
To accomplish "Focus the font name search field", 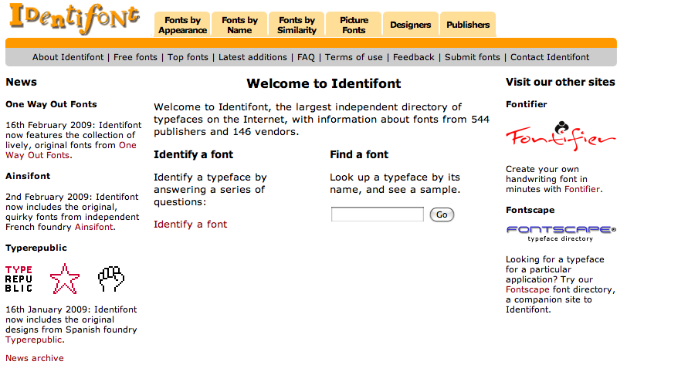I will point(377,215).
